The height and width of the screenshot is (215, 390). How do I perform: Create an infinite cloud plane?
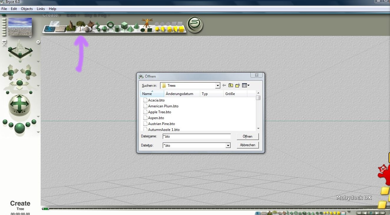[x=55, y=23]
